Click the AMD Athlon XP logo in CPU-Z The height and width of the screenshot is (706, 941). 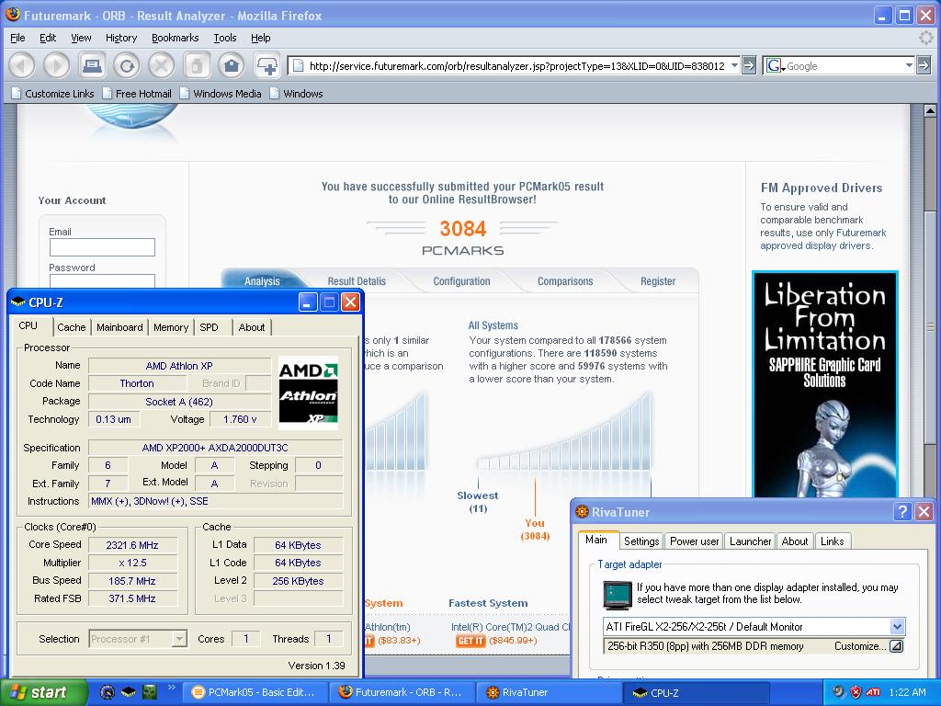point(309,393)
